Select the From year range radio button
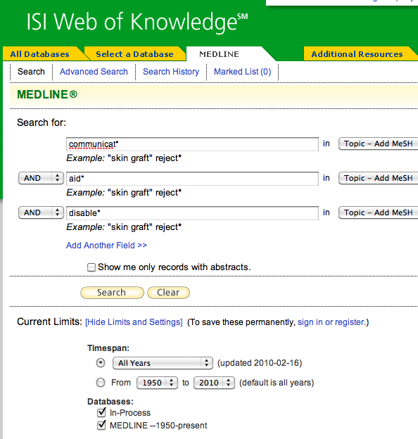Screen dimensions: 418x439 pos(101,383)
